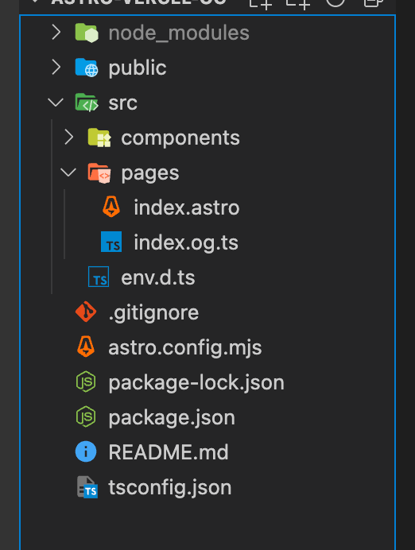Screen dimensions: 415x550
Task: Open the .gitignore file
Action: [153, 313]
